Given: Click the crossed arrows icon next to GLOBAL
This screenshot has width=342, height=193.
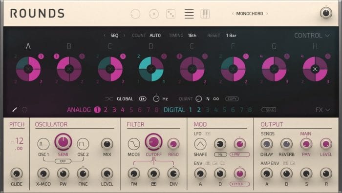Looking at the screenshot, I should (x=109, y=99).
